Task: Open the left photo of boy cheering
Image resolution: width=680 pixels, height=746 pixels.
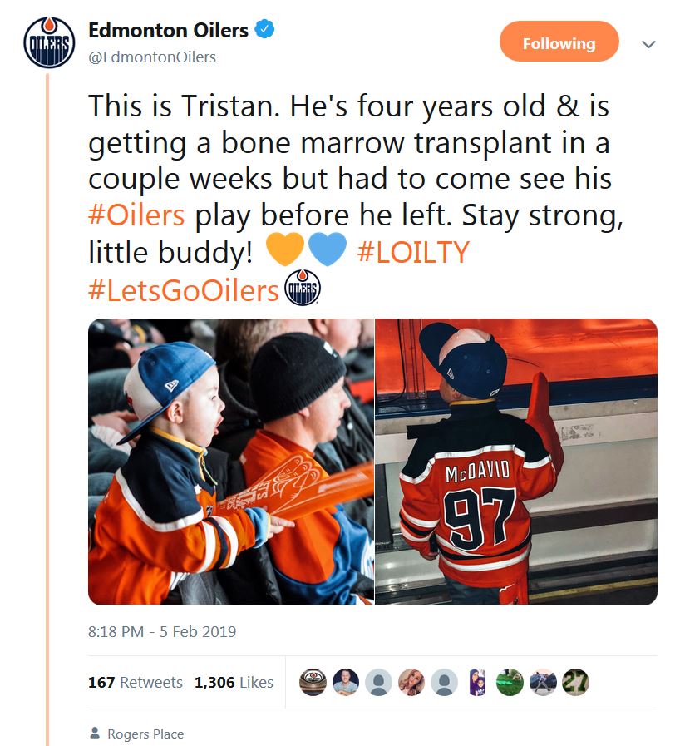Action: pyautogui.click(x=231, y=462)
